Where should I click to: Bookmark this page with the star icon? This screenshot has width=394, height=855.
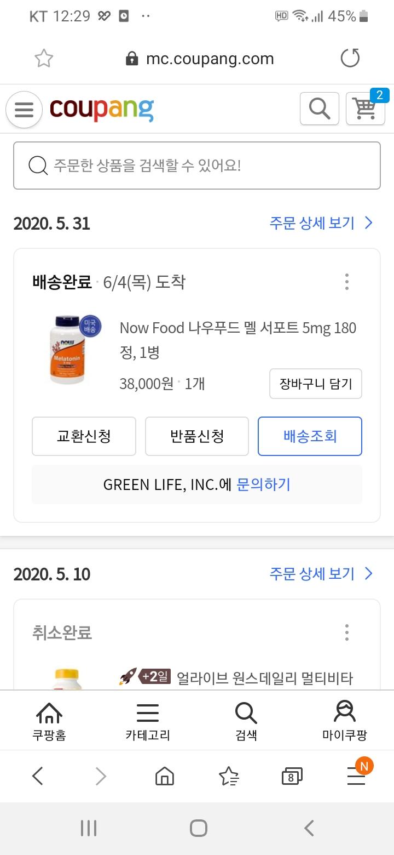(x=44, y=59)
